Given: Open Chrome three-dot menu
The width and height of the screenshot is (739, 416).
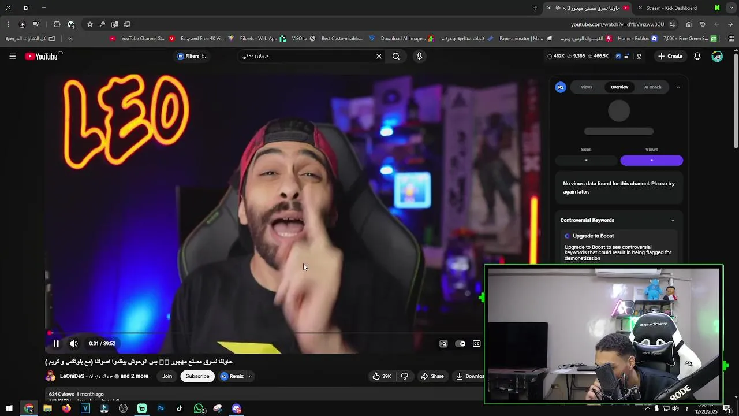Looking at the screenshot, I should click(8, 24).
